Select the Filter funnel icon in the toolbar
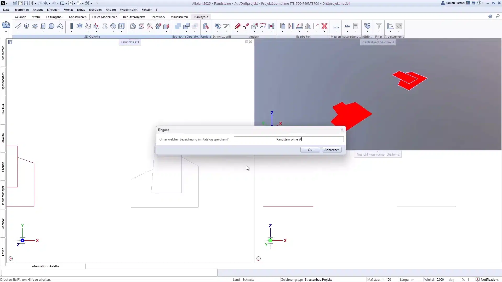The image size is (502, 282). tap(379, 26)
